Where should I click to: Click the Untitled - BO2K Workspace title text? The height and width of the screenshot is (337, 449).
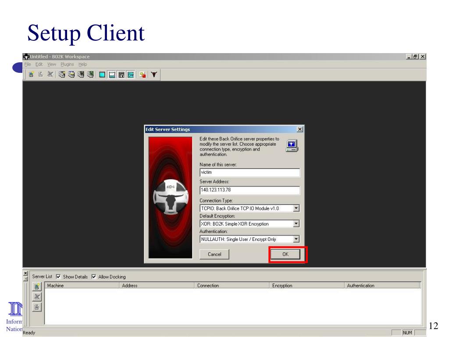[60, 57]
